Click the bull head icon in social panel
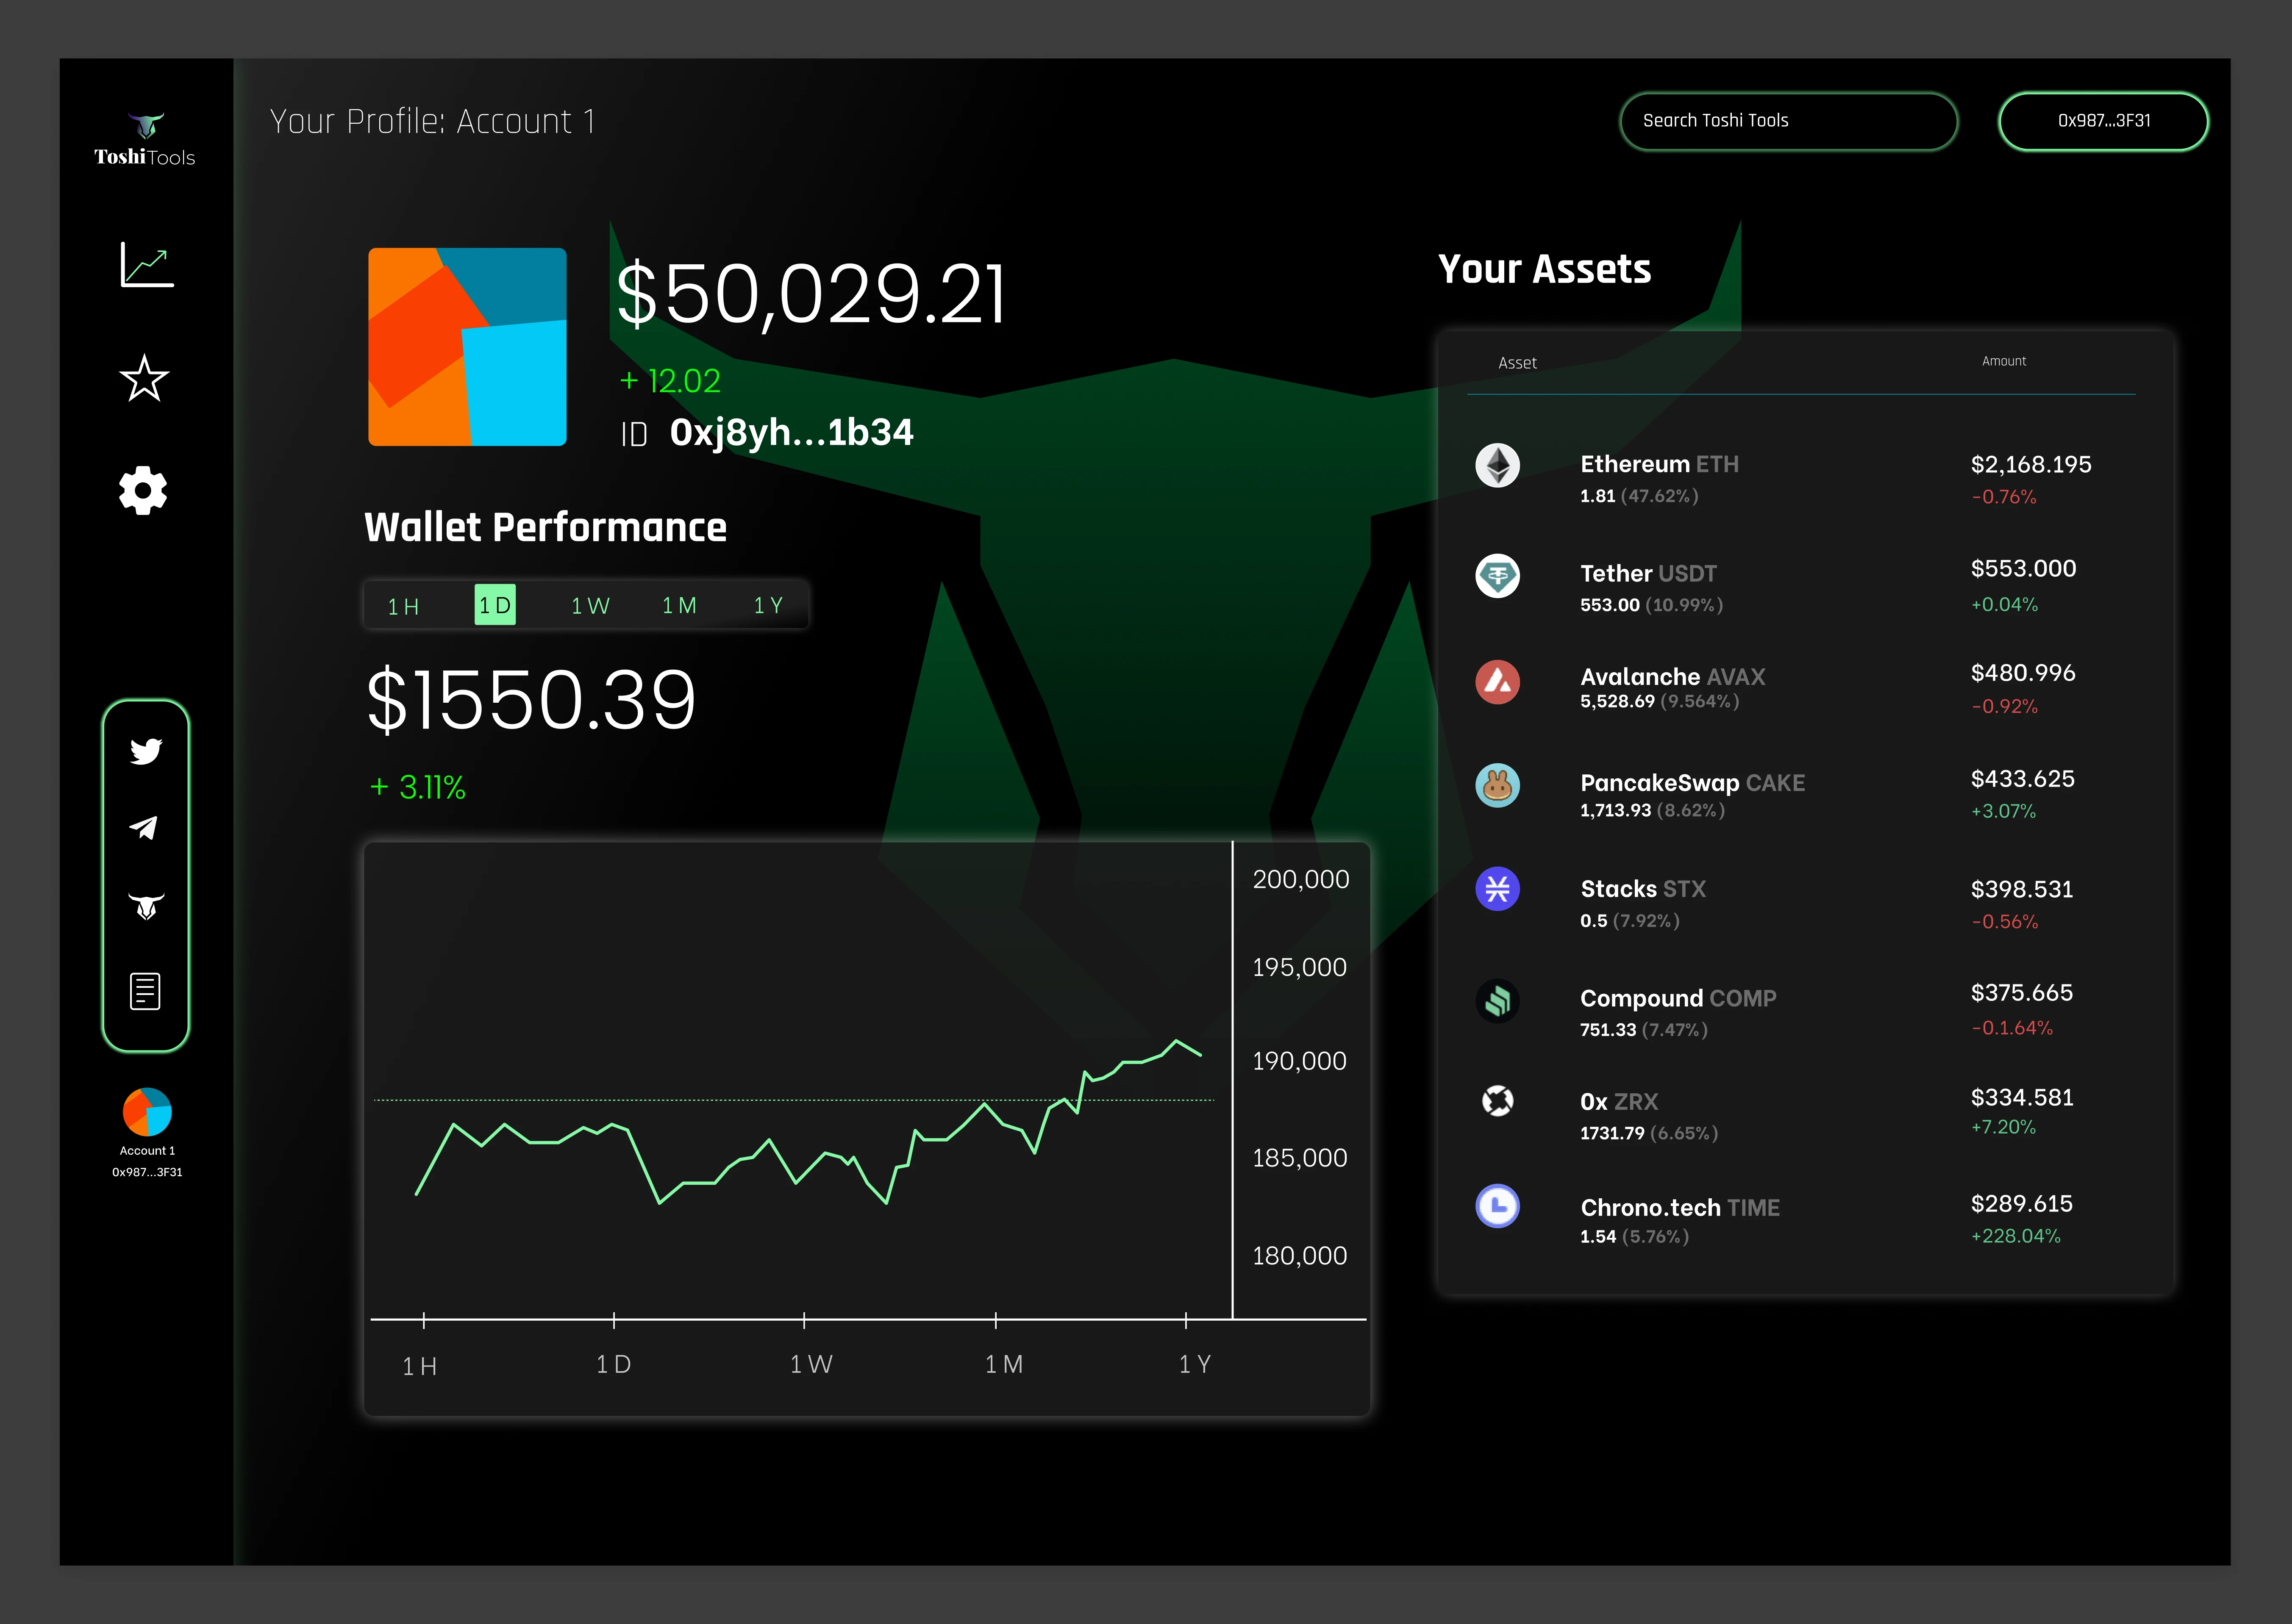This screenshot has width=2292, height=1624. click(x=146, y=906)
